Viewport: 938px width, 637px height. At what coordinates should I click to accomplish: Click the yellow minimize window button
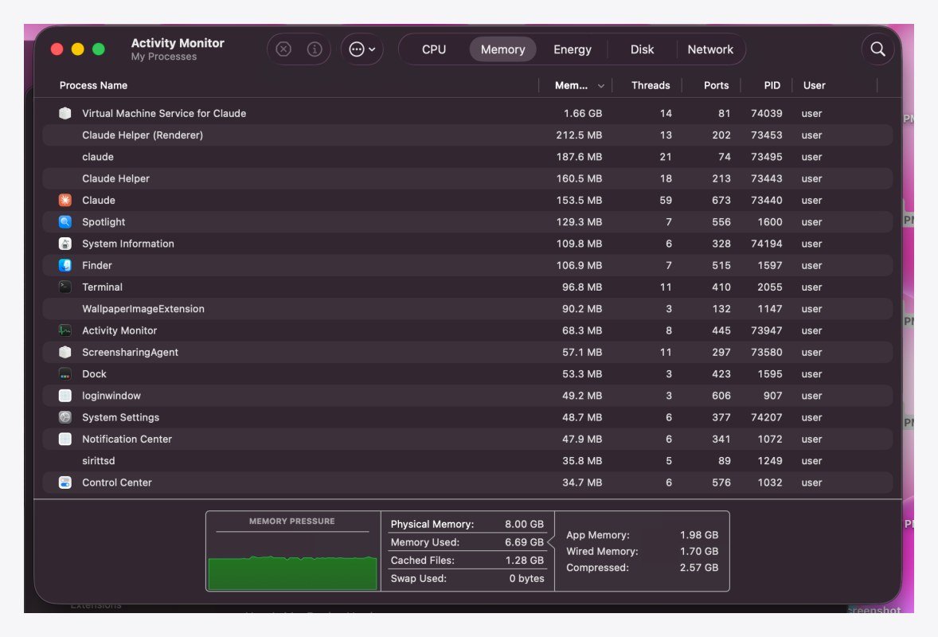click(x=78, y=49)
